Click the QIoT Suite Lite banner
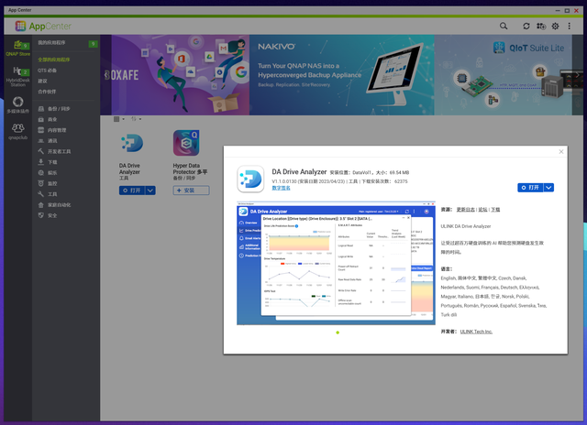 click(503, 75)
